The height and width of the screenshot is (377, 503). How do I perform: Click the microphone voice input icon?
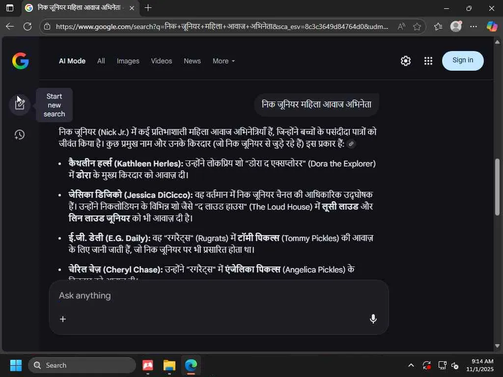click(x=373, y=319)
